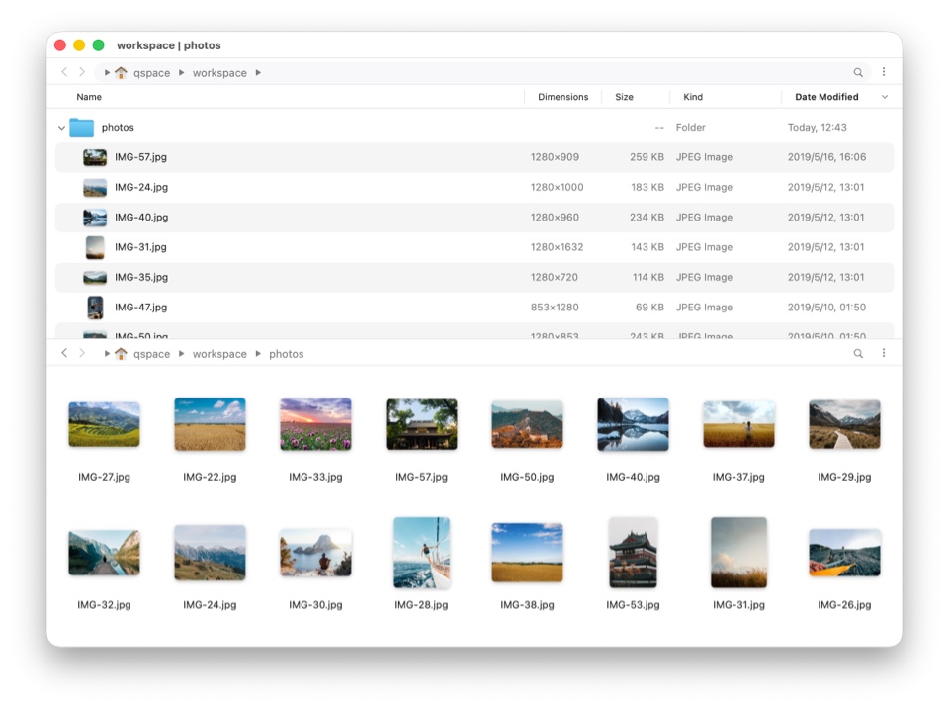Screen dimensions: 949x707
Task: Click the search icon in the bottom pane
Action: point(858,353)
